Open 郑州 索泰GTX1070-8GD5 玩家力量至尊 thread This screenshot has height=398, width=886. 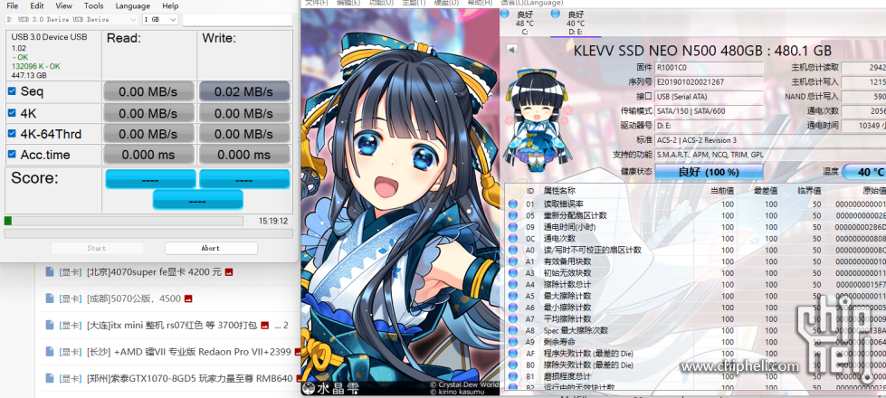pos(190,378)
